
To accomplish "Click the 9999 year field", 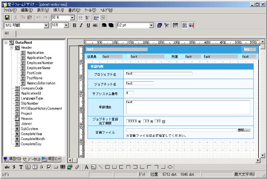I will click(x=132, y=121).
